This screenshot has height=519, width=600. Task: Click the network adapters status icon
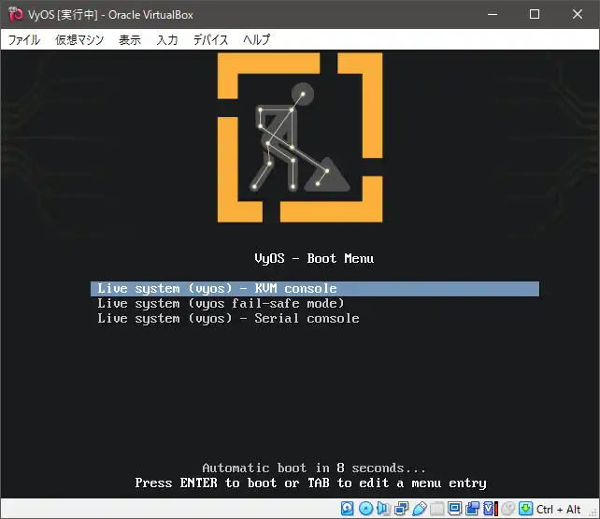[x=402, y=509]
